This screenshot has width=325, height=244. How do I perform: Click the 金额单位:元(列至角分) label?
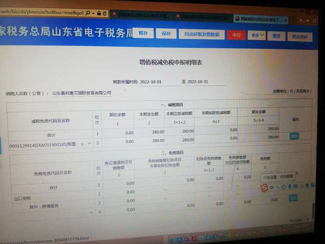tap(292, 91)
